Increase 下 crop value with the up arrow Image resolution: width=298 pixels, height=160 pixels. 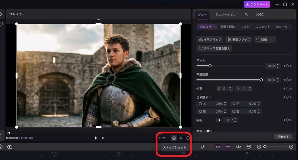(259, 103)
